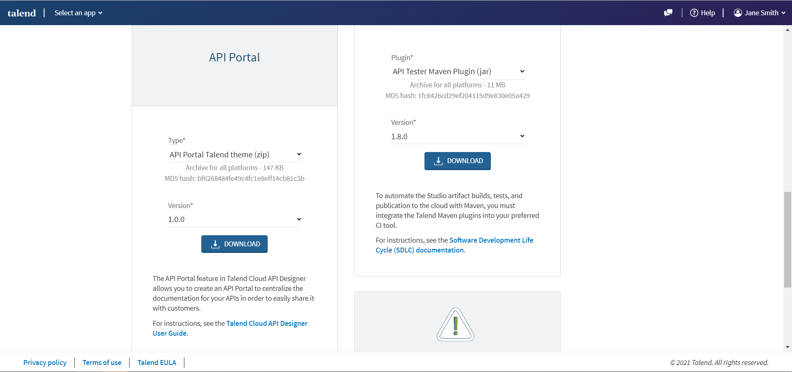Download the API Portal Talend theme
Viewport: 792px width, 372px height.
[x=234, y=244]
